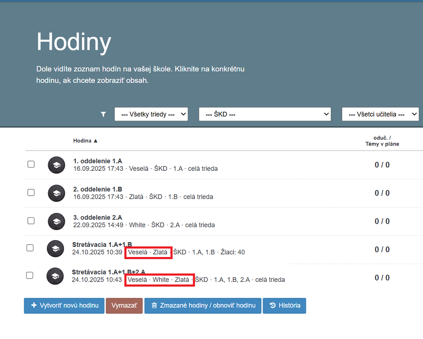
Task: Check the box next to 3. oddelenie 2.A
Action: coord(31,221)
